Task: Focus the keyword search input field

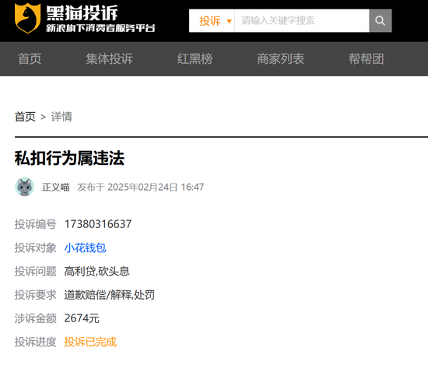Action: [302, 21]
